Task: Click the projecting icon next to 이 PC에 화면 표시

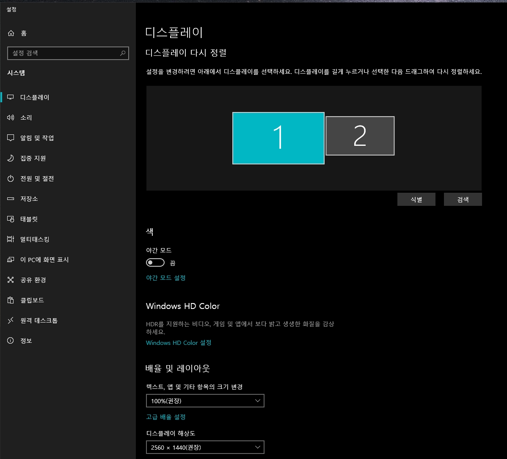Action: (11, 260)
